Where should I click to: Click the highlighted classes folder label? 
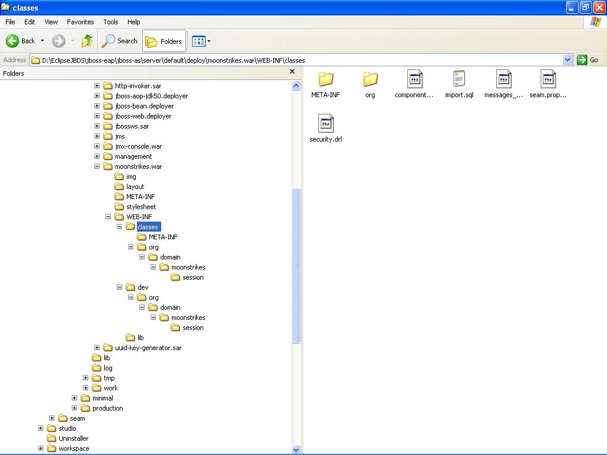(148, 227)
